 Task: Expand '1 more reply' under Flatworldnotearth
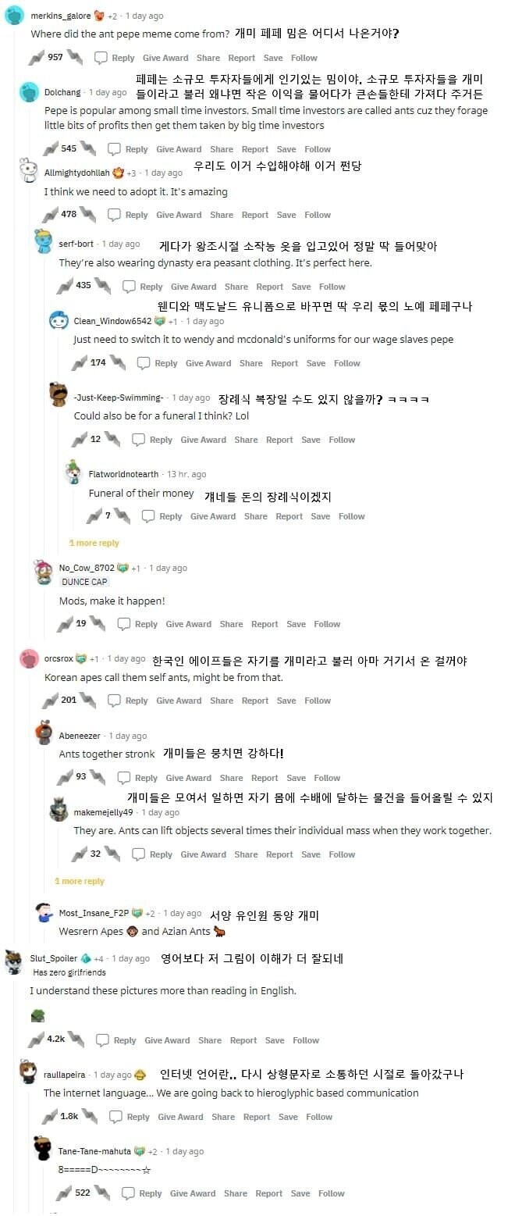coord(94,543)
